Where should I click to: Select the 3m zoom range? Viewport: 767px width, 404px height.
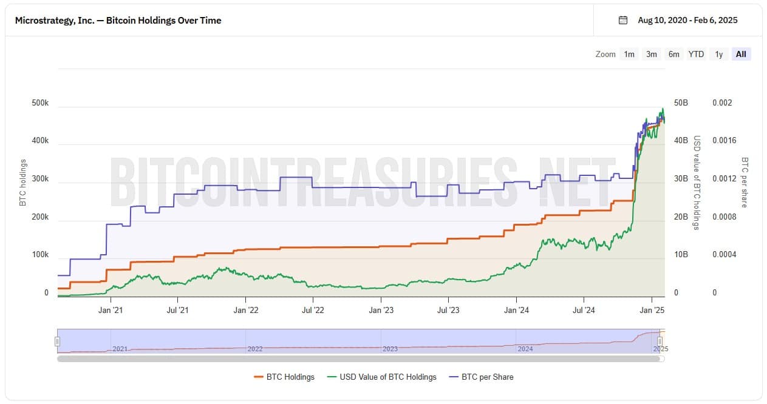652,54
